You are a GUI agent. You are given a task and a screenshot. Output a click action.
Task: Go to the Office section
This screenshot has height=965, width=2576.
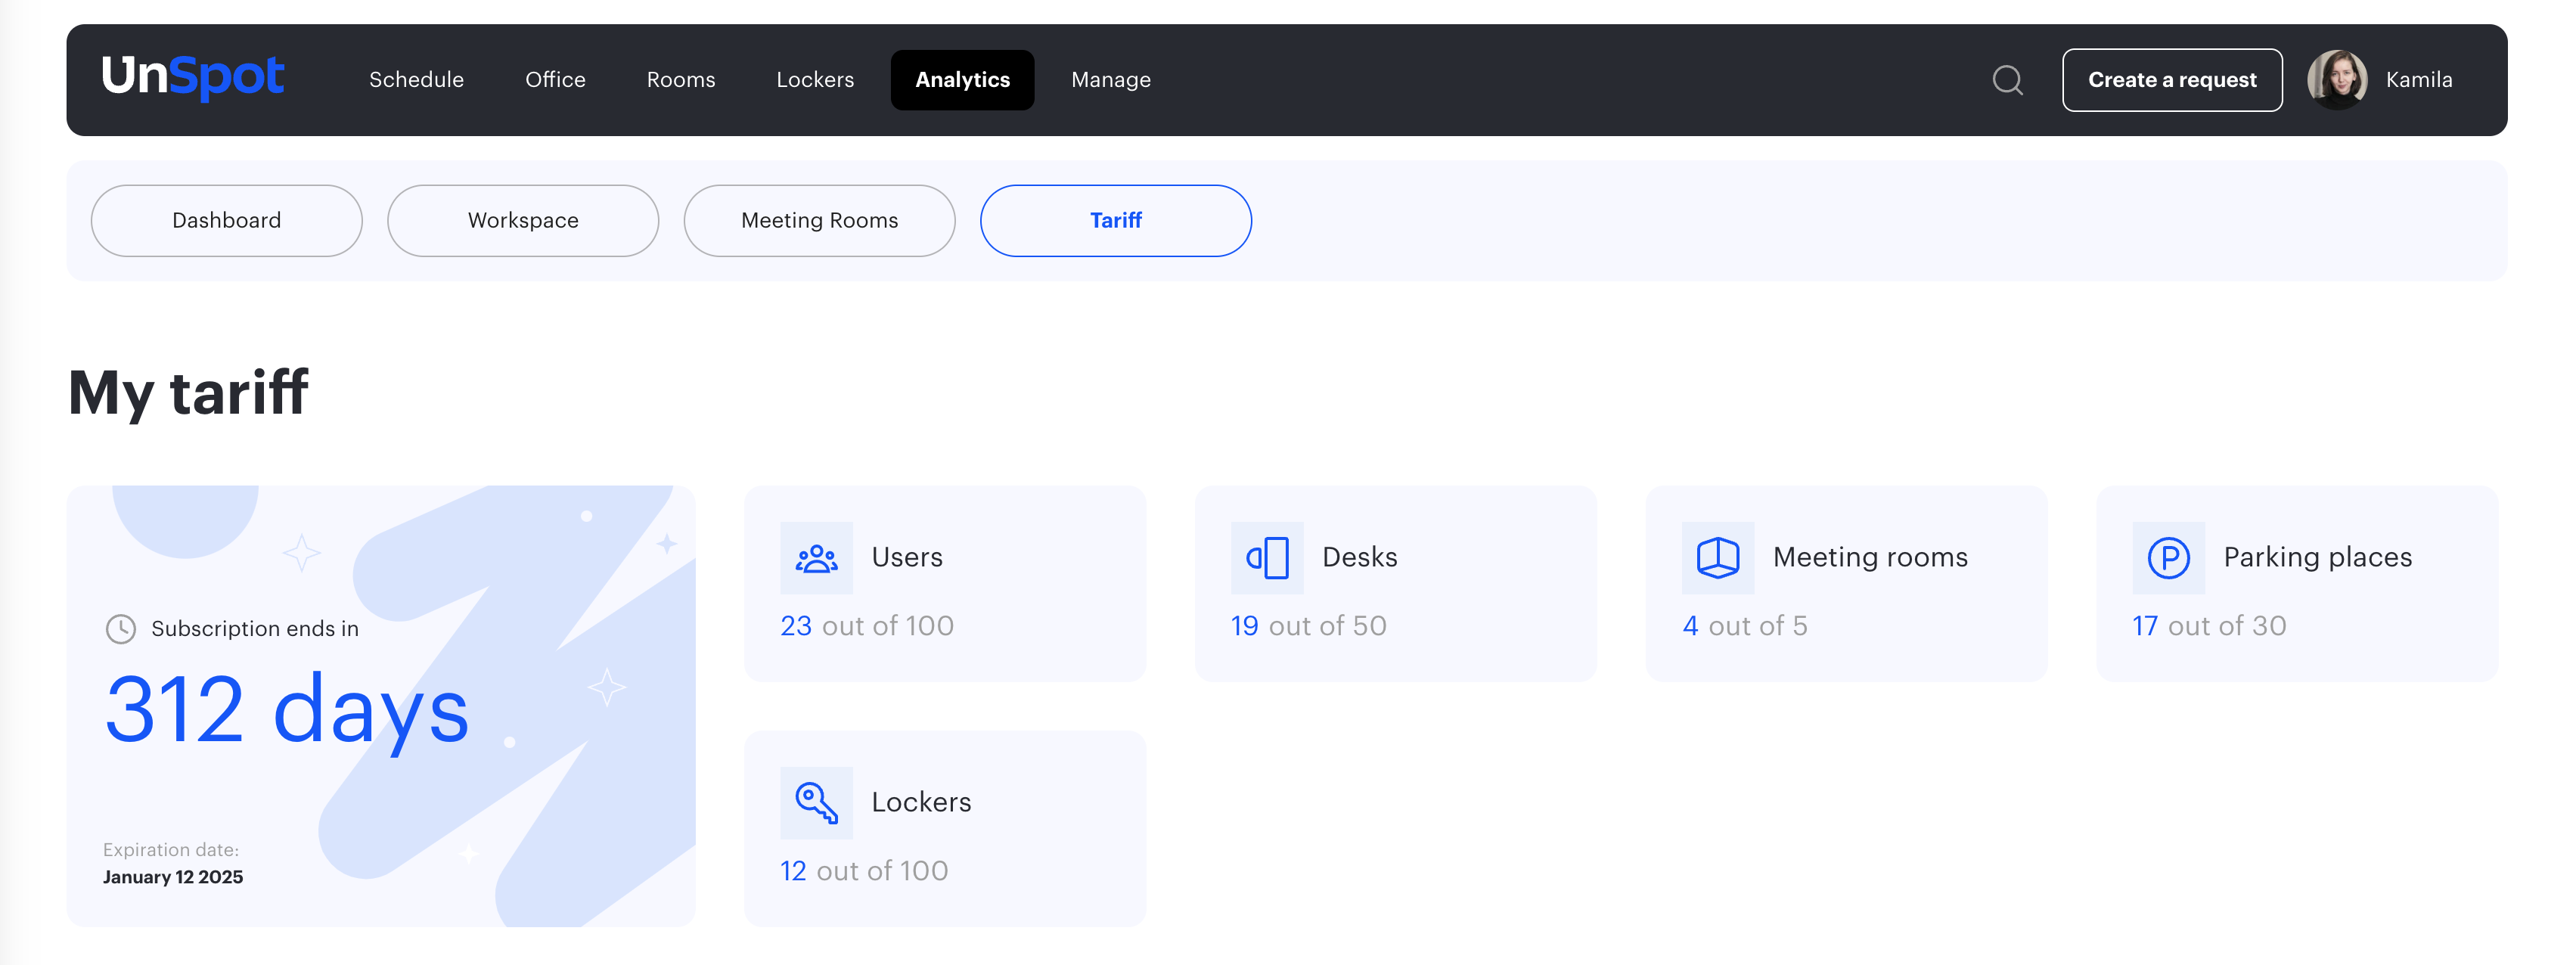click(x=555, y=80)
